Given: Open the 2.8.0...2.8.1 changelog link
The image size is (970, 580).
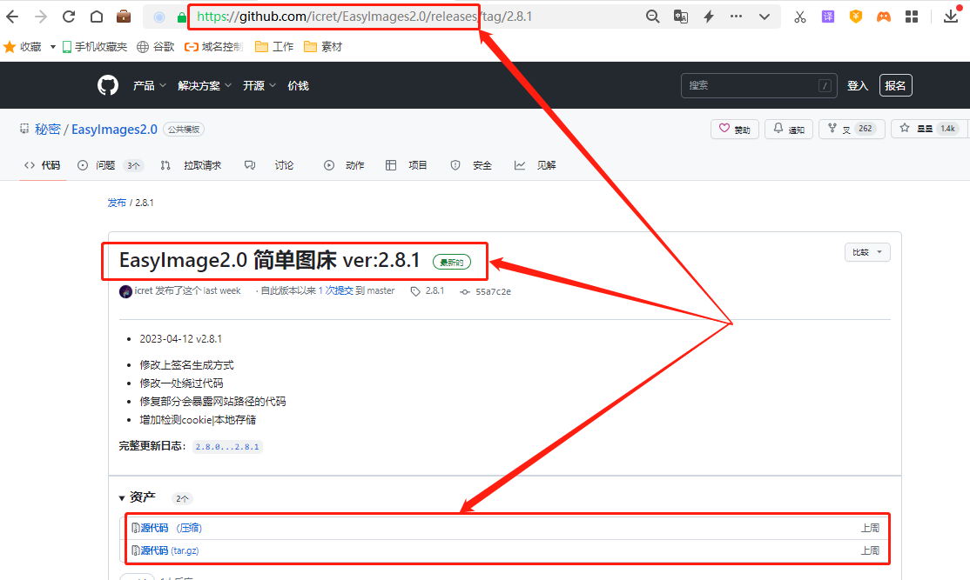Looking at the screenshot, I should tap(227, 446).
